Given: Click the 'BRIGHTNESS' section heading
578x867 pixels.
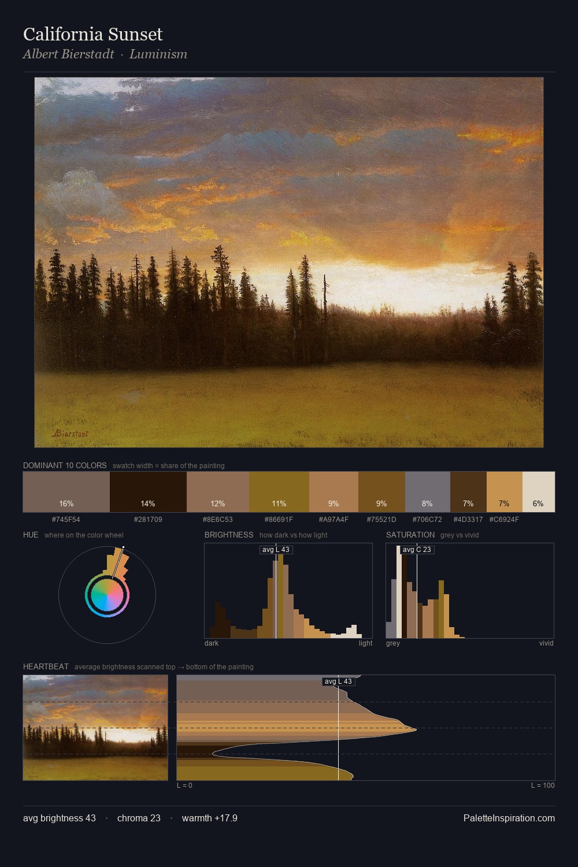Looking at the screenshot, I should [x=229, y=535].
